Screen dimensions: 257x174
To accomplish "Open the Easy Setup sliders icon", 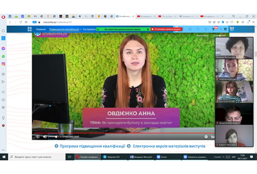I will pyautogui.click(x=254, y=22).
